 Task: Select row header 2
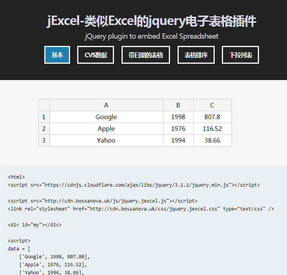coord(44,129)
